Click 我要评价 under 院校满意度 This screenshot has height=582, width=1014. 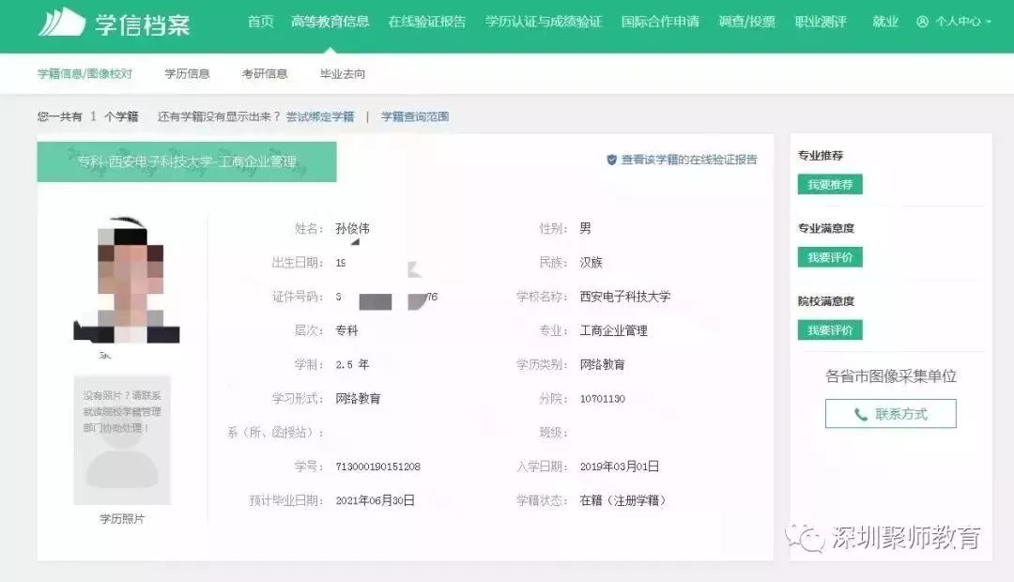830,330
